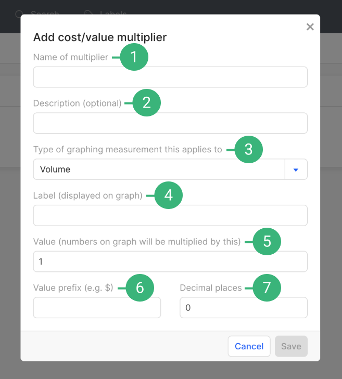This screenshot has width=342, height=379.
Task: Click the green number 3 badge
Action: click(249, 149)
